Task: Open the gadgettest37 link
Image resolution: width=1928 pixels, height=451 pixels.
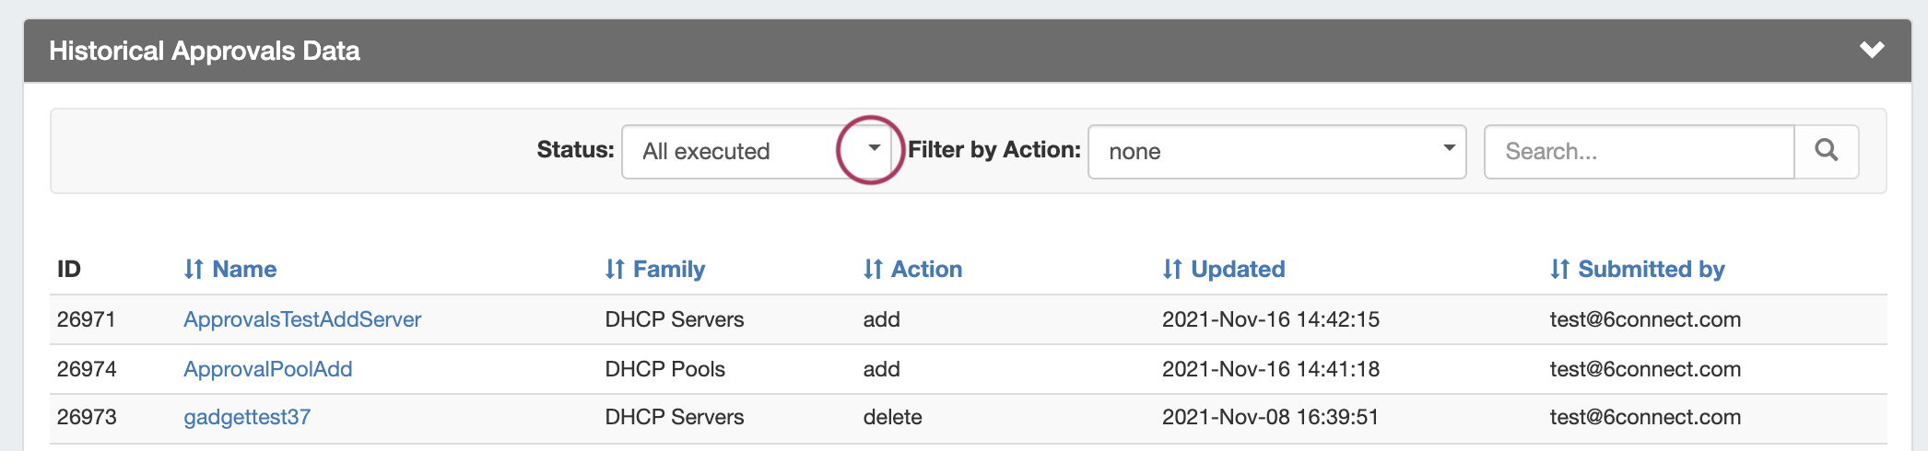Action: 247,417
